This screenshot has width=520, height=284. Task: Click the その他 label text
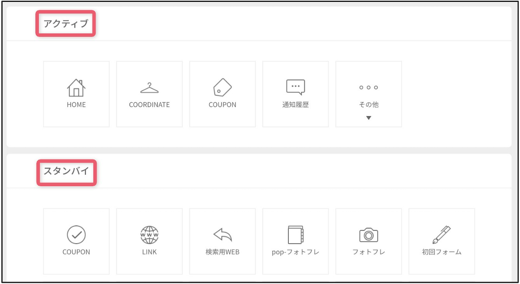tap(368, 104)
